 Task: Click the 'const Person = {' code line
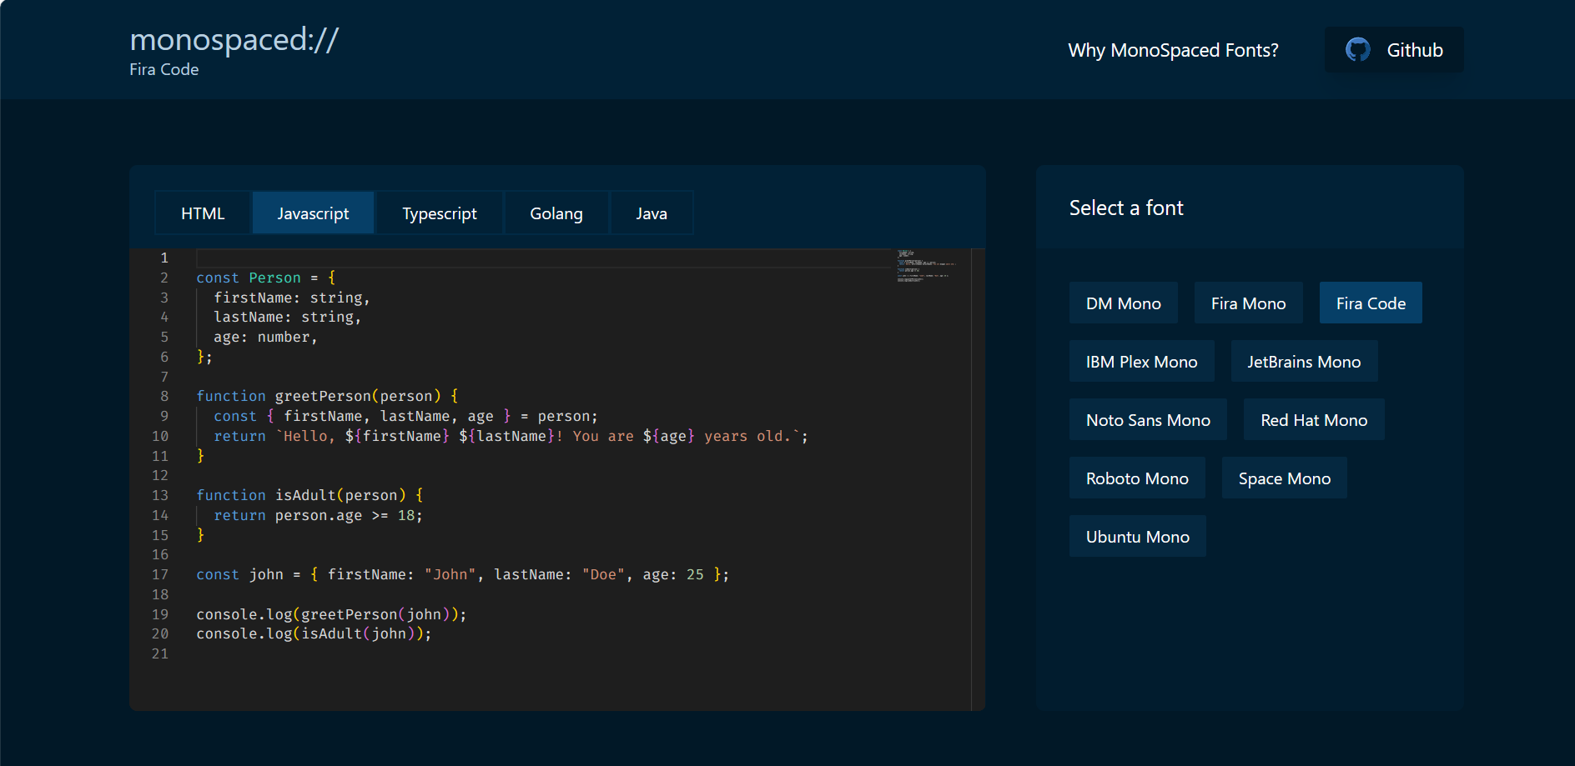(x=266, y=278)
